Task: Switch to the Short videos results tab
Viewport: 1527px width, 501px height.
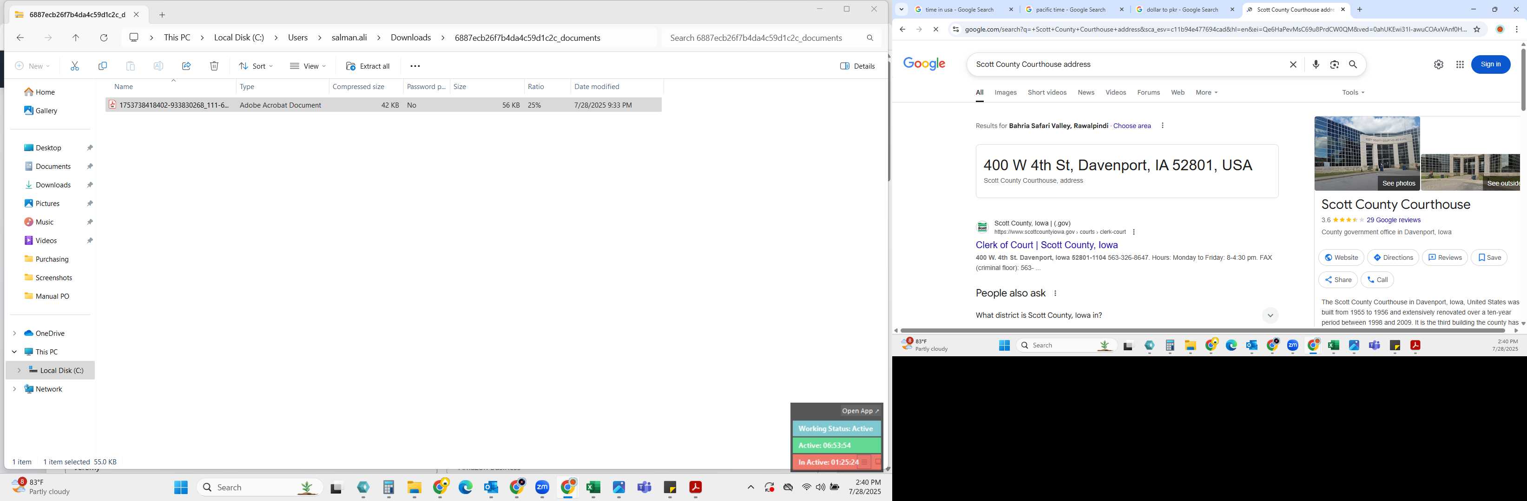Action: click(x=1047, y=92)
